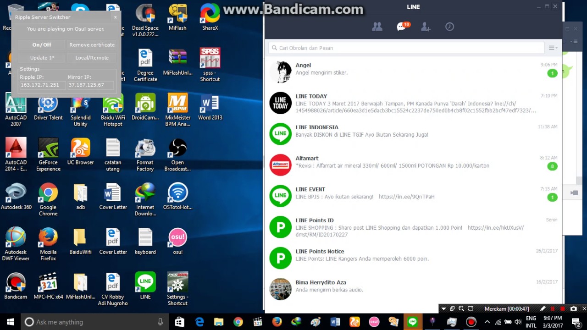Click the Update IP button
587x330 pixels.
coord(42,58)
